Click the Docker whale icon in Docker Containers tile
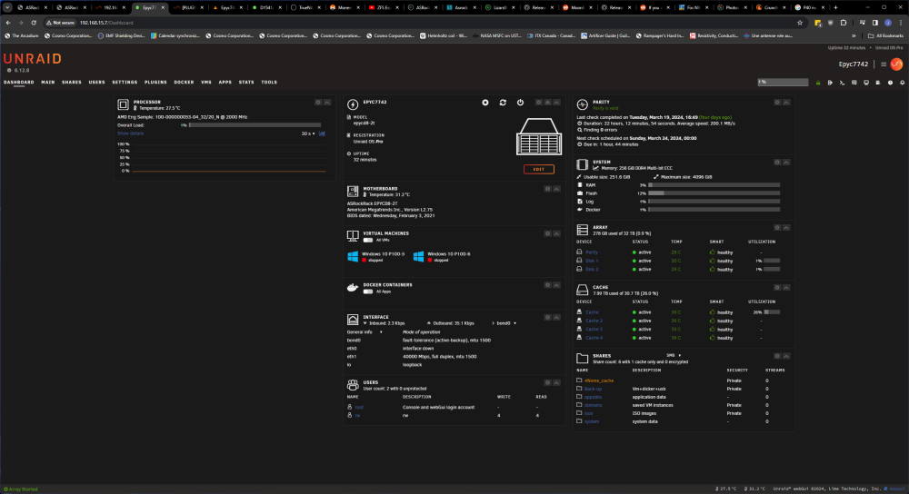 353,288
